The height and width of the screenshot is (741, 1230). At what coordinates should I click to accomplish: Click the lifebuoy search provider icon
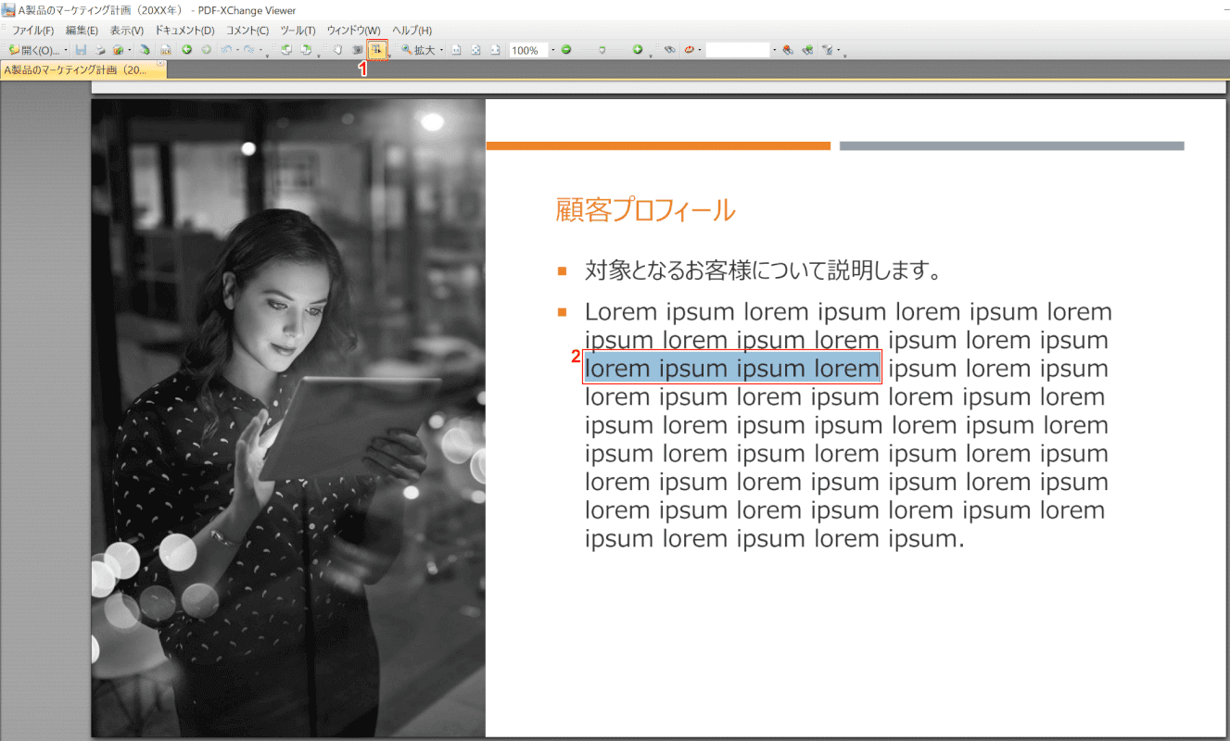tap(689, 50)
